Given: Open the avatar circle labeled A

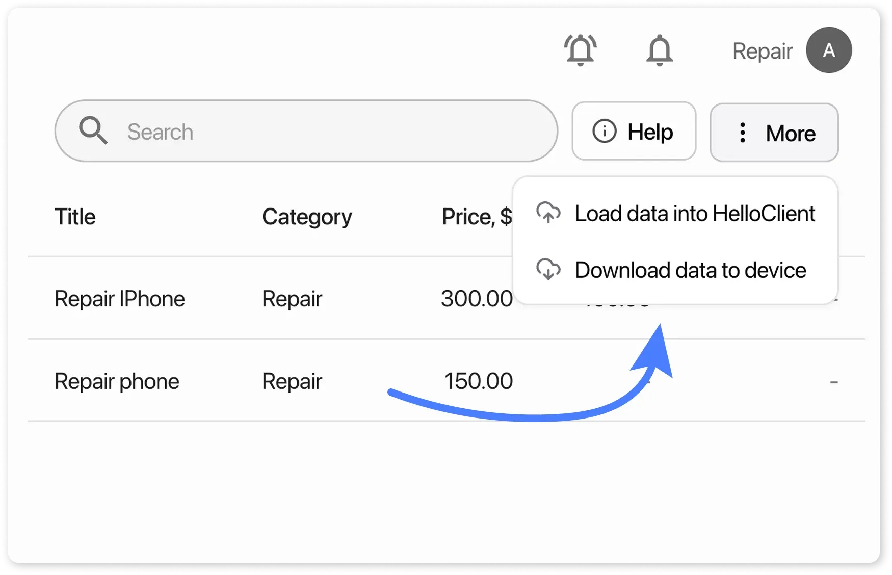Looking at the screenshot, I should coord(829,50).
